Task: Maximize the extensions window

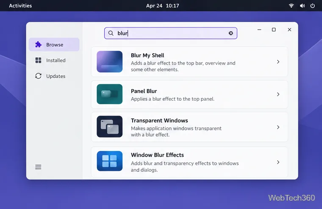Action: click(274, 30)
